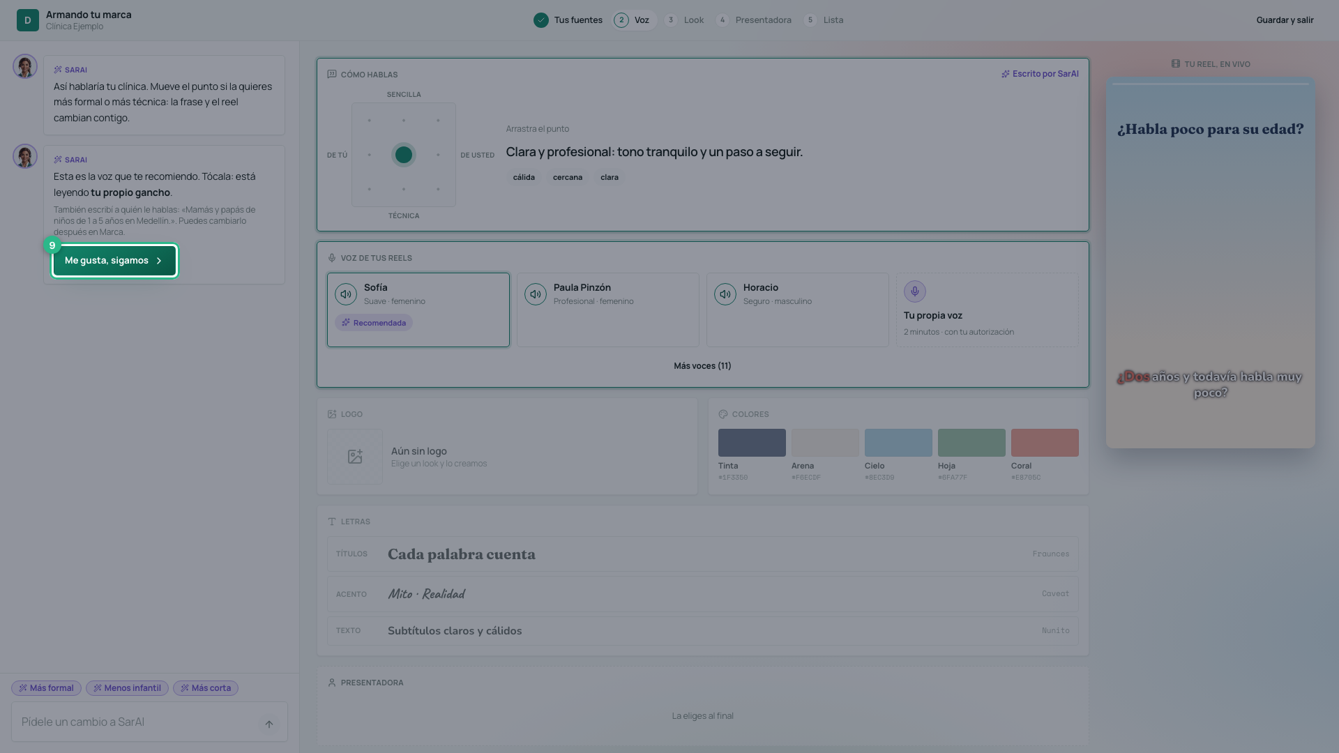Select the Sofía voice card

point(418,310)
